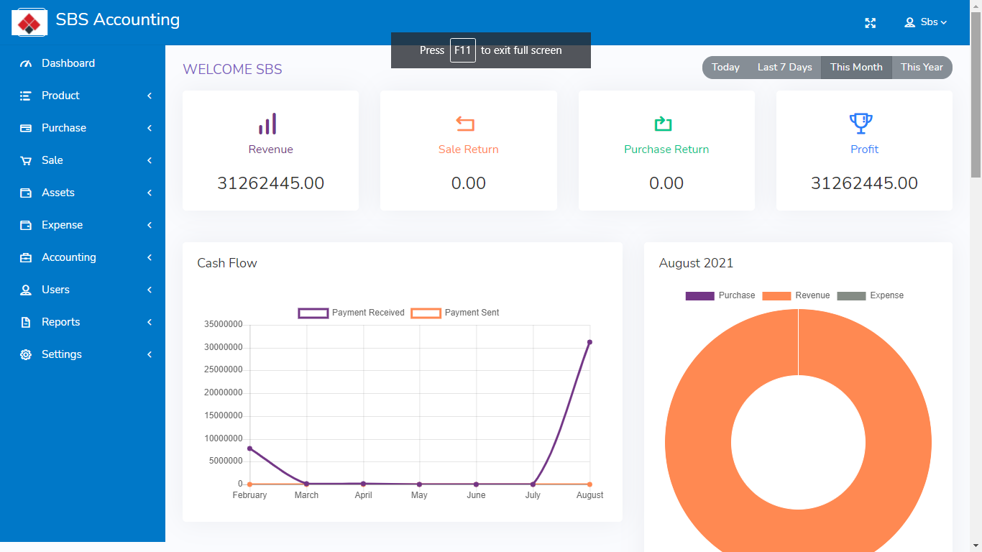
Task: Click the SBS Accounting title link
Action: [118, 19]
